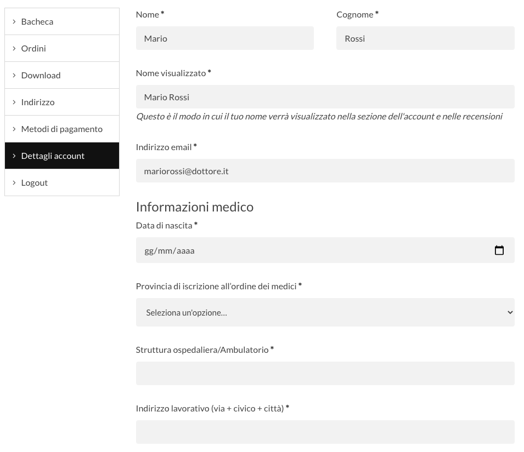Click the chevron icon beside Indirizzo
524x452 pixels.
[14, 102]
